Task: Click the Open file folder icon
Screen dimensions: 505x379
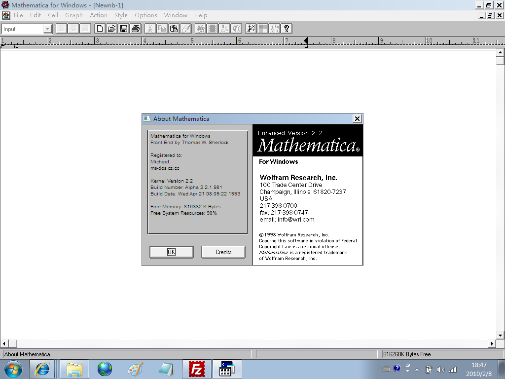Action: [112, 29]
